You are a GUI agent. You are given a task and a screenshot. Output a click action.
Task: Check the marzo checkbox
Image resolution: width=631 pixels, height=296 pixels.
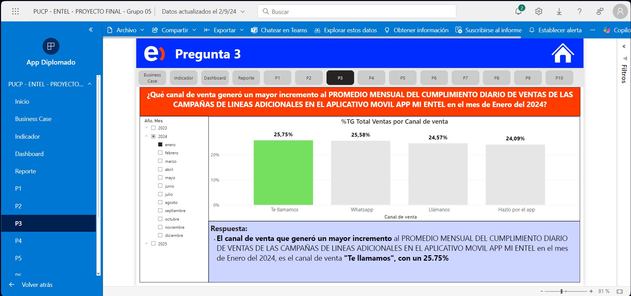click(160, 161)
